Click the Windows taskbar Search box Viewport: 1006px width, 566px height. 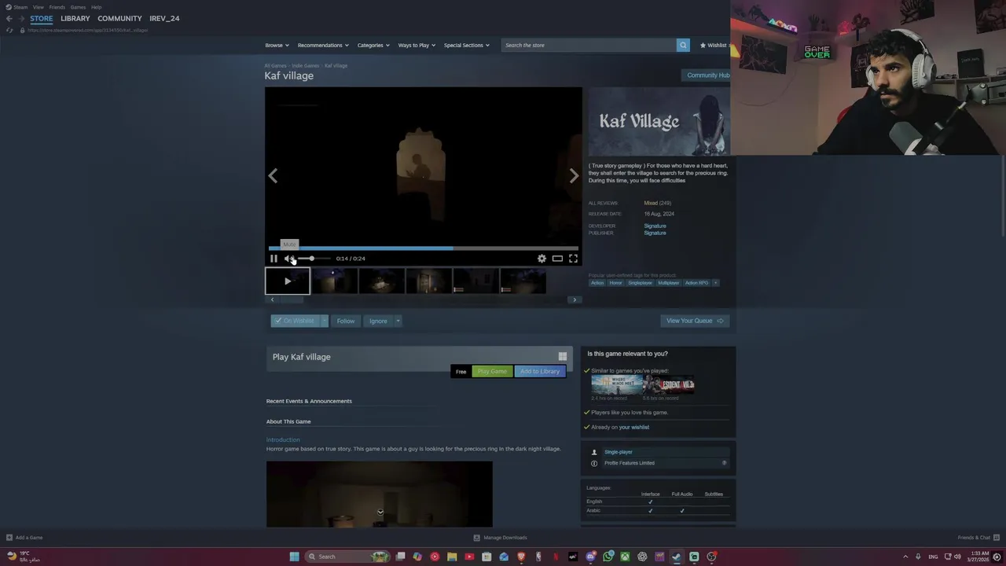click(349, 557)
